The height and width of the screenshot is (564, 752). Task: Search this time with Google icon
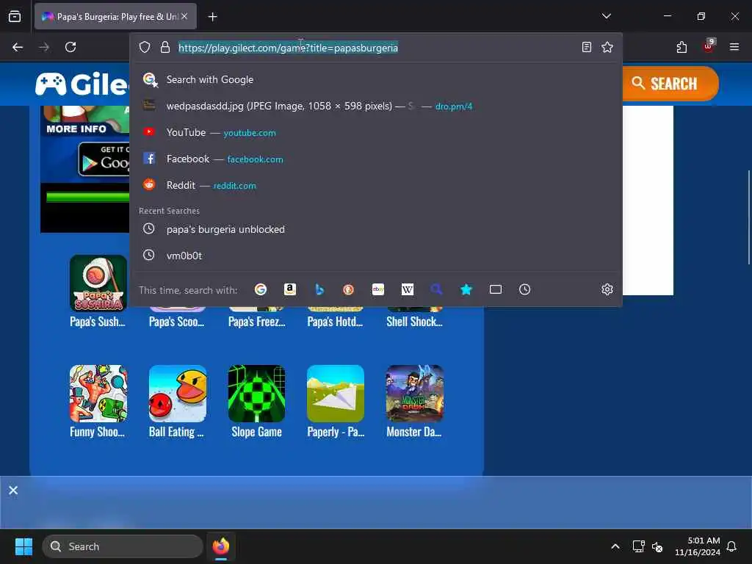click(261, 289)
